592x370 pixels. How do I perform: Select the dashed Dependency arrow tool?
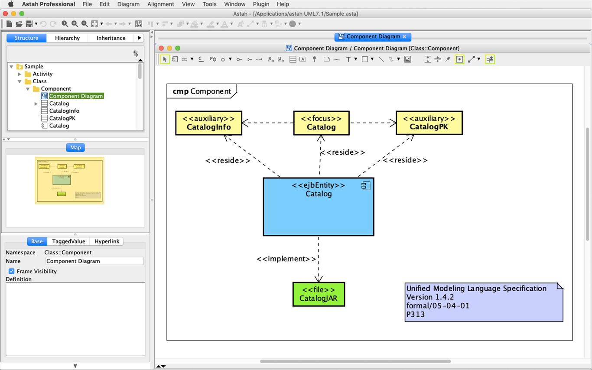(x=259, y=59)
